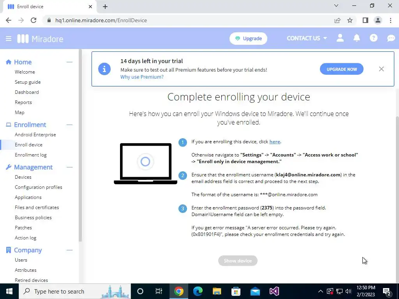The image size is (399, 299).
Task: Click the trial info icon
Action: (104, 69)
